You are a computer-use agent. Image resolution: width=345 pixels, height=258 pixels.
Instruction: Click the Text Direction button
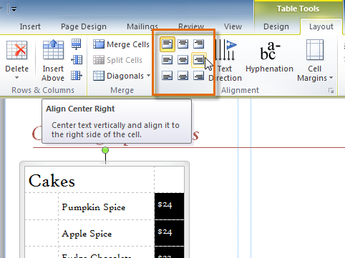pyautogui.click(x=225, y=60)
